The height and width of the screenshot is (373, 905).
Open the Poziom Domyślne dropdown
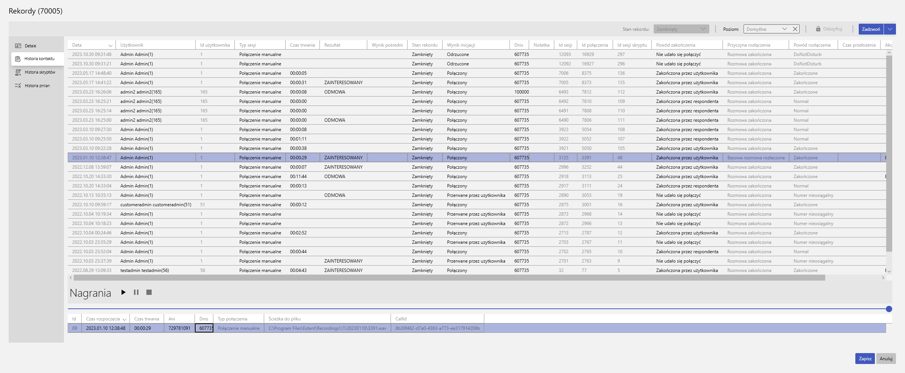tap(784, 29)
